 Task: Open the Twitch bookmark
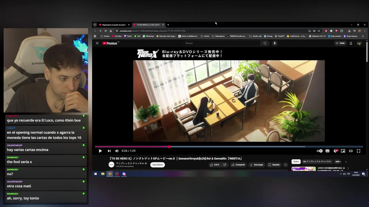pos(128,36)
